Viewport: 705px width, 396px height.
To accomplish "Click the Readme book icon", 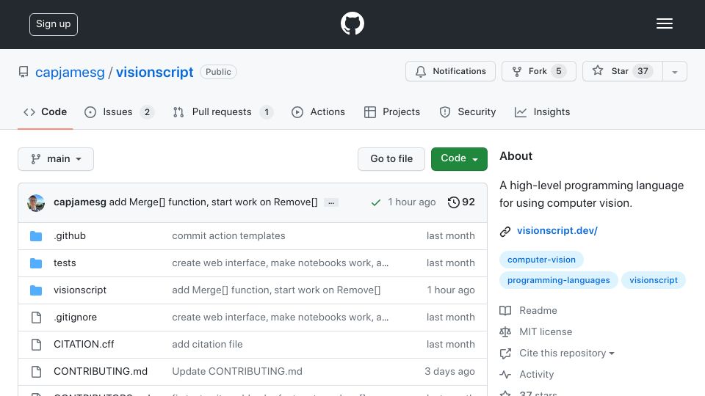I will [505, 311].
